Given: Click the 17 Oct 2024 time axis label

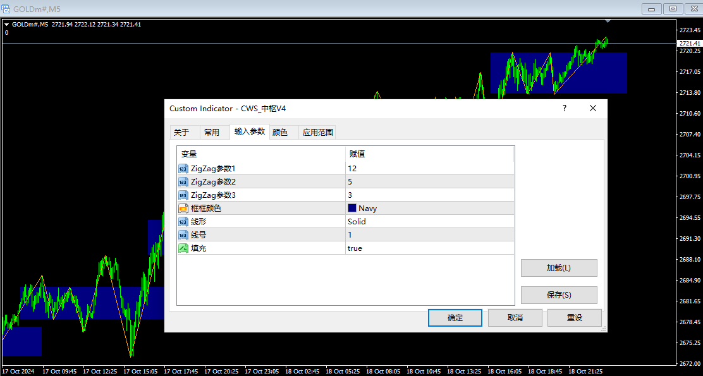Looking at the screenshot, I should pyautogui.click(x=18, y=372).
